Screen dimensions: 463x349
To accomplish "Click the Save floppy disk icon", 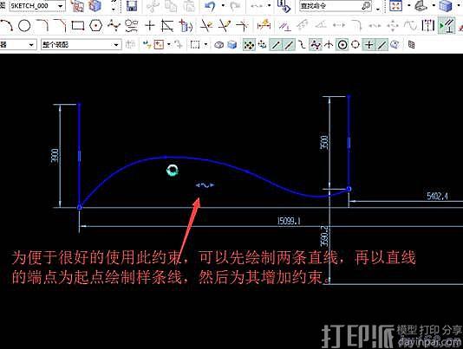I will coord(132,6).
